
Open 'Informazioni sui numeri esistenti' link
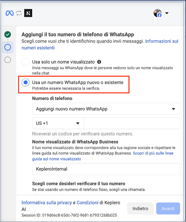click(x=100, y=45)
